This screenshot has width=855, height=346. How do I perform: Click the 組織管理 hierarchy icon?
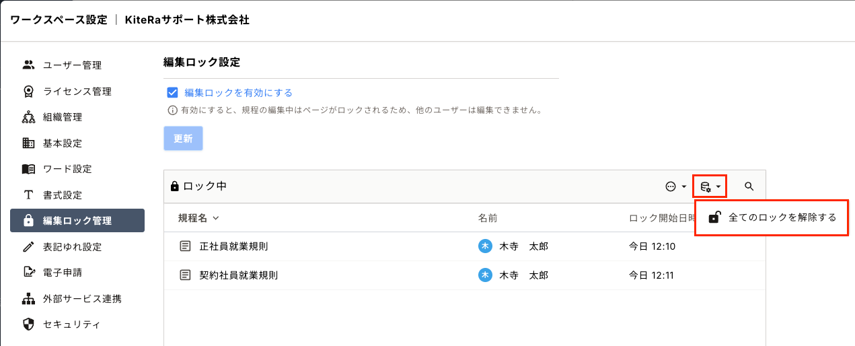[28, 117]
